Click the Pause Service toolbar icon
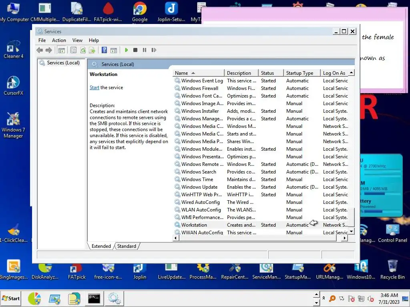The image size is (410, 307). (144, 50)
